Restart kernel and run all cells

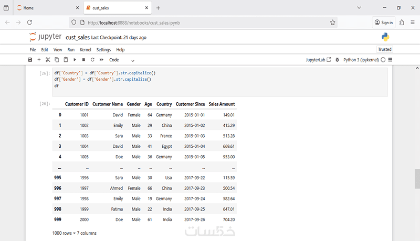[x=101, y=60]
